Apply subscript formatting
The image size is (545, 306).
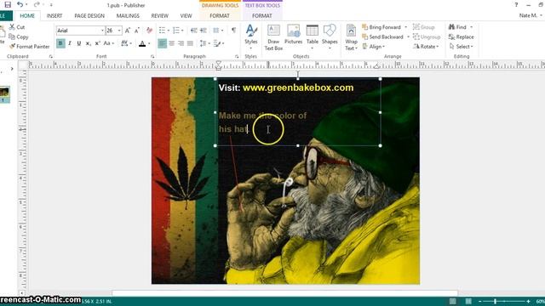pyautogui.click(x=89, y=43)
